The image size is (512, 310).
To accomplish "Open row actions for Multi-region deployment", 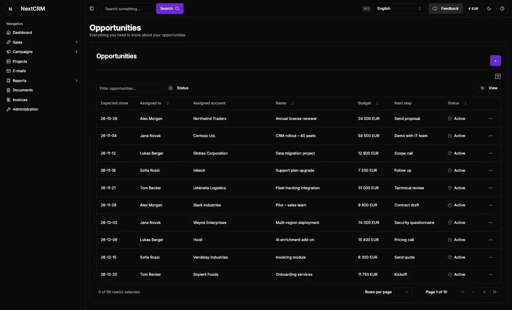I will (490, 223).
